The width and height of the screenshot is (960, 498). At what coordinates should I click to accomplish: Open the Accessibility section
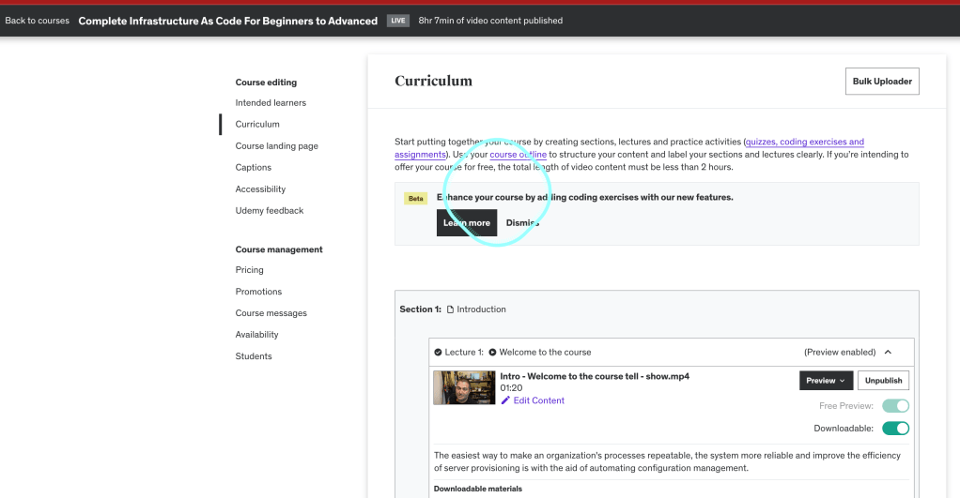coord(260,189)
